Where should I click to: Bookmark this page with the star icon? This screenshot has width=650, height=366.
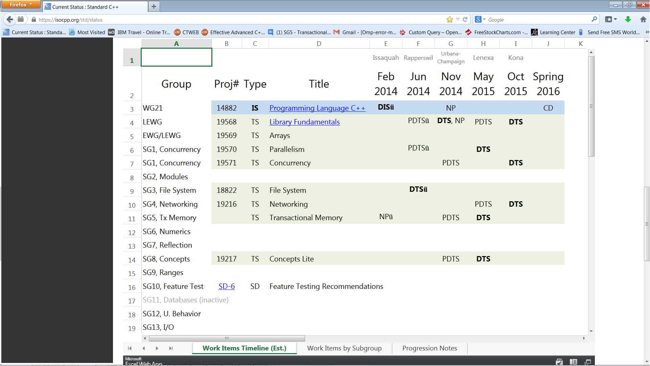449,20
